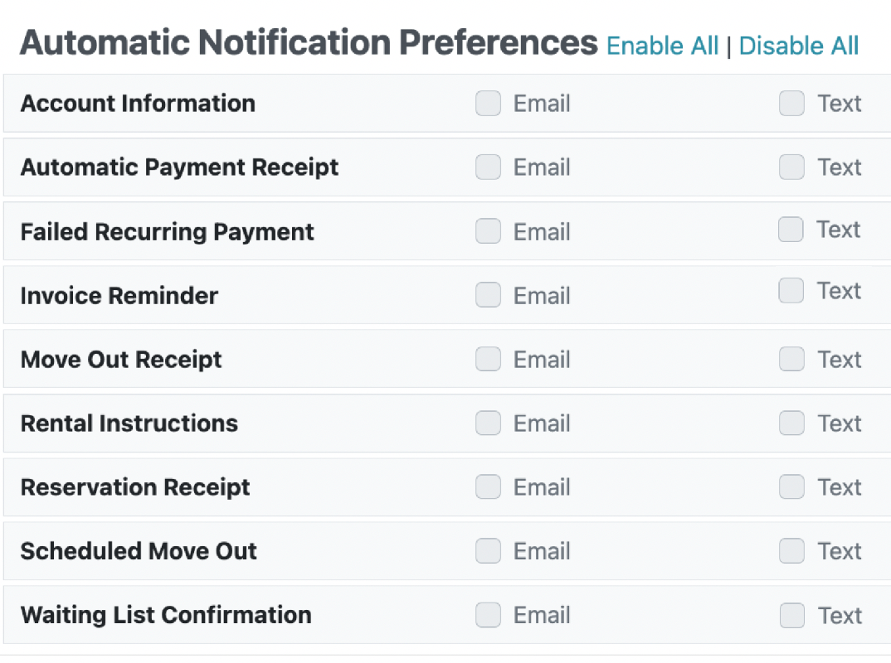This screenshot has height=663, width=891.
Task: Toggle Text for Move Out Receipt
Action: coord(791,359)
